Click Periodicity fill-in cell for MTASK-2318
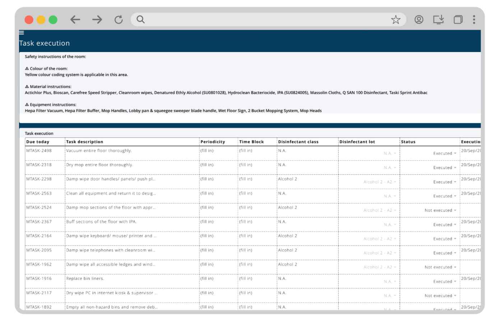 (207, 165)
